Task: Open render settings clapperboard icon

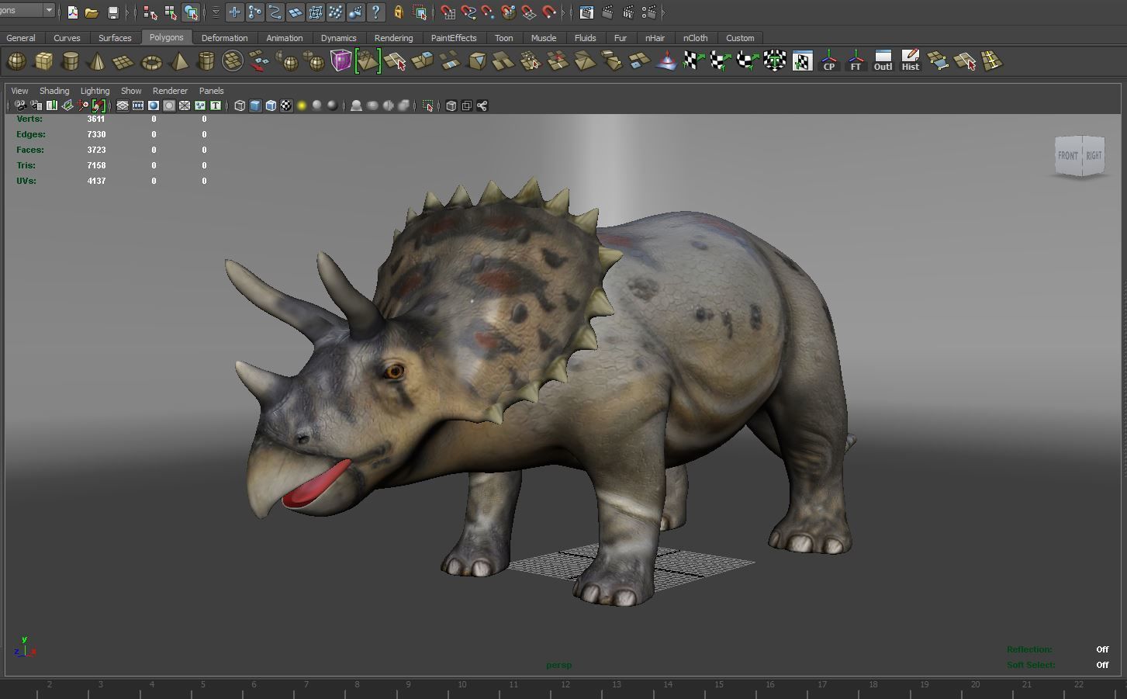Action: pyautogui.click(x=648, y=12)
